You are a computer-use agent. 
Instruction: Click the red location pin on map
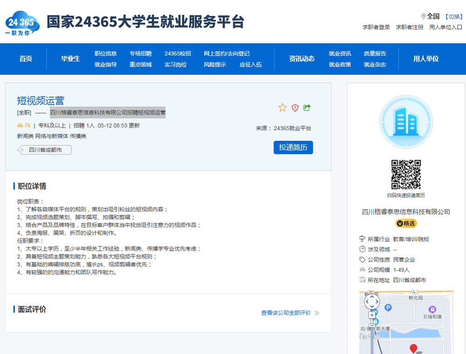pos(413,348)
